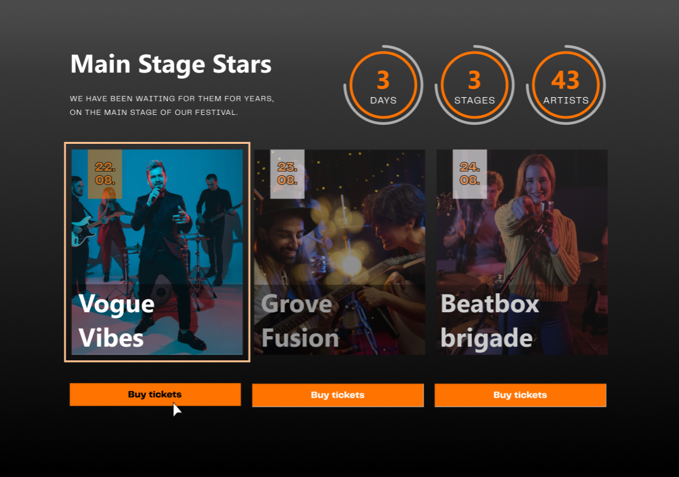This screenshot has width=679, height=477.
Task: Select the 24.08. date badge
Action: coord(470,174)
